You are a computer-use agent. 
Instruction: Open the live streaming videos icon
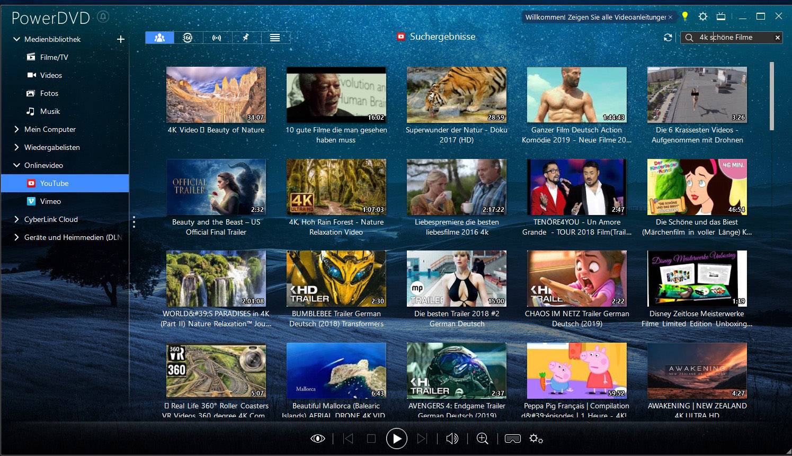(217, 38)
